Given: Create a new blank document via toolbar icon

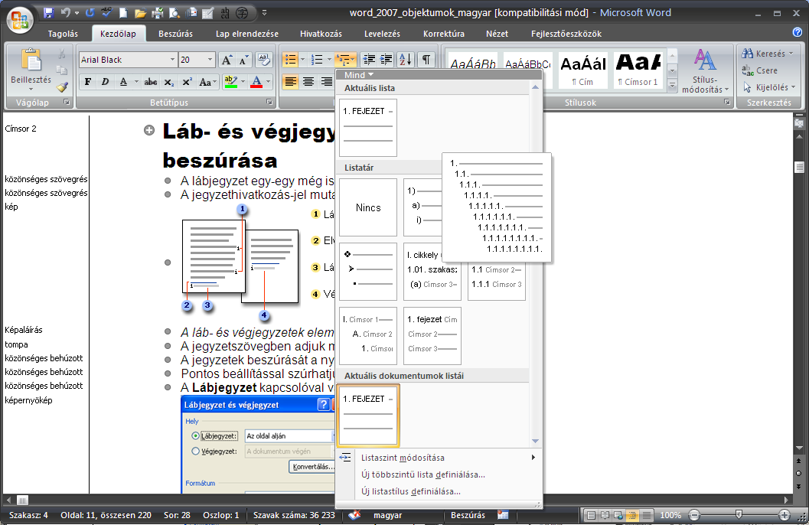Looking at the screenshot, I should 123,13.
